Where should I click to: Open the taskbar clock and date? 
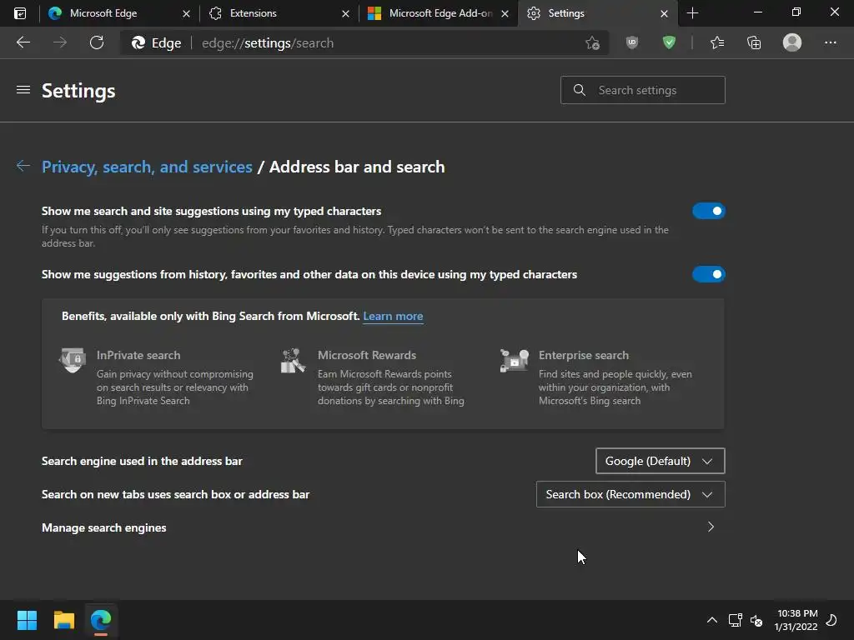796,620
